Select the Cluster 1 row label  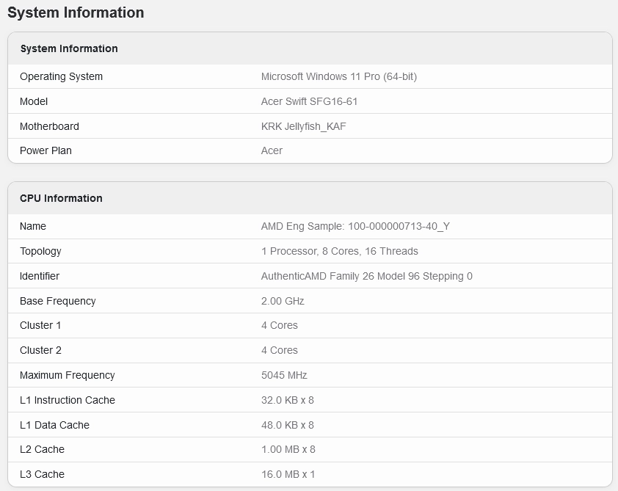pos(40,325)
